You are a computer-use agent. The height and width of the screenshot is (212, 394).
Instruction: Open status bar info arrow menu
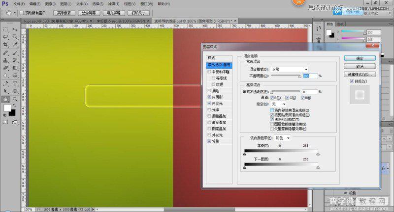tap(93, 209)
